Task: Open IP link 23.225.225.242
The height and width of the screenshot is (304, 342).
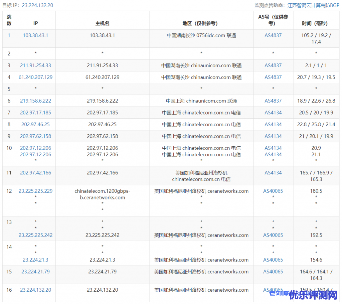Action: 35,235
